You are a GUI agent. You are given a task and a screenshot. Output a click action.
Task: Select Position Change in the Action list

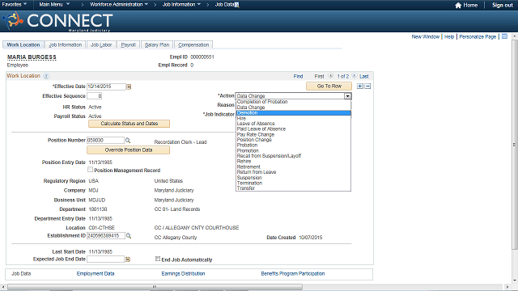point(293,140)
